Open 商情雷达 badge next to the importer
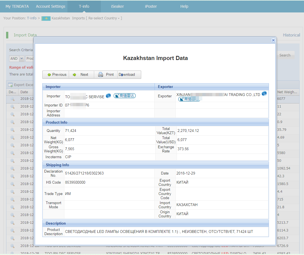304x255 pixels. tap(125, 96)
